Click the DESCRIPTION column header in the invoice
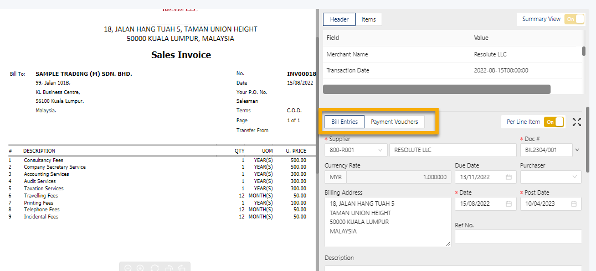Image resolution: width=596 pixels, height=271 pixels. (39, 150)
